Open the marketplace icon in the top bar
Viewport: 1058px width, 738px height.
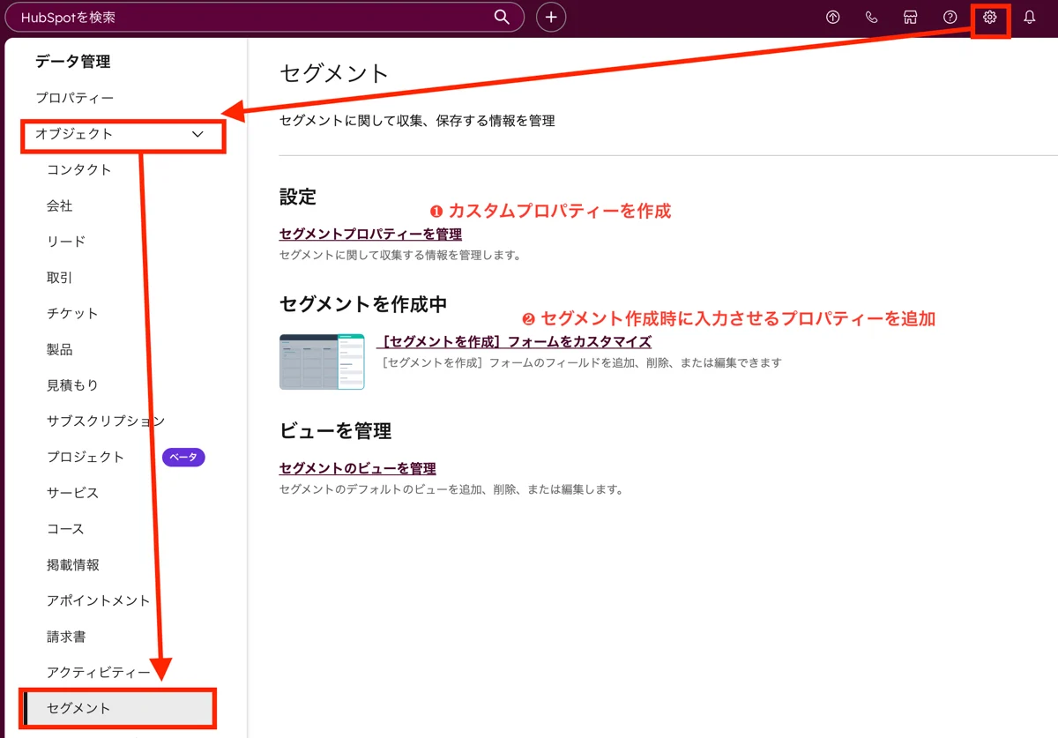click(x=910, y=17)
